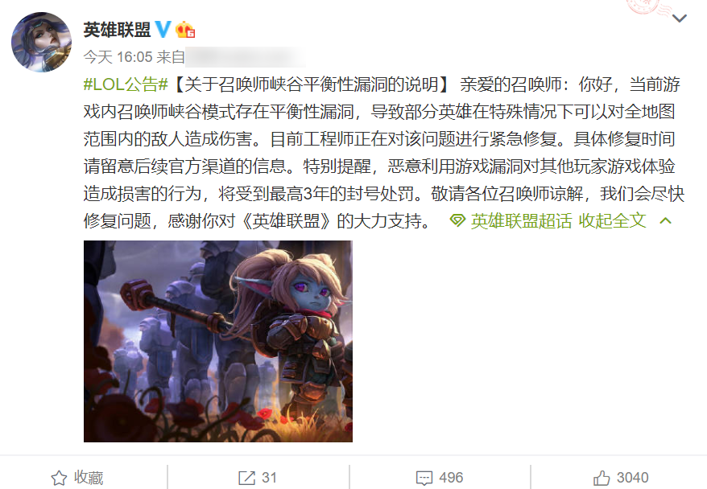Image resolution: width=707 pixels, height=489 pixels.
Task: Click the gold crown membership badge
Action: [185, 30]
